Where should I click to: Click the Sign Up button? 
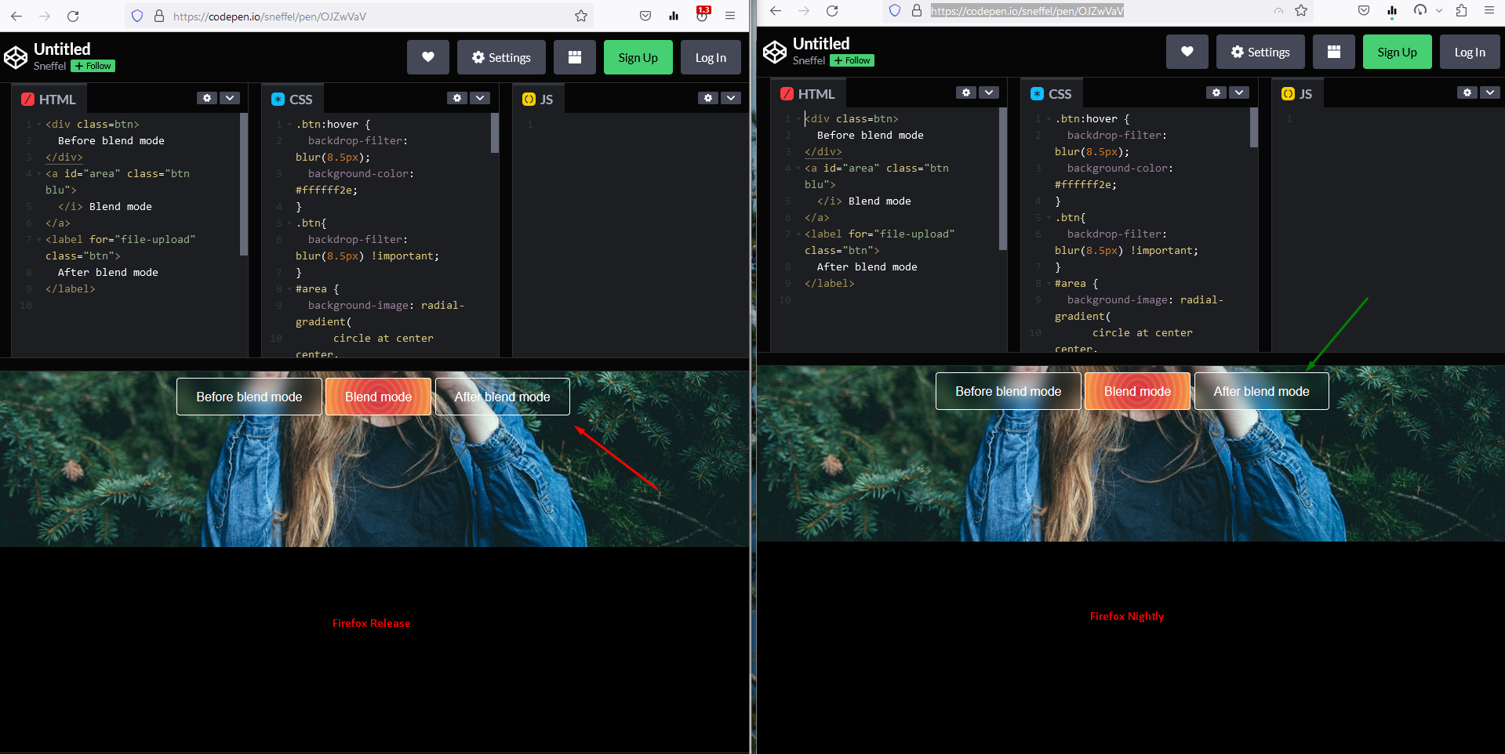tap(638, 56)
